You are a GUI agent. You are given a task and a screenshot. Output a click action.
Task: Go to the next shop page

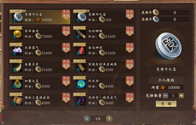pos(109,119)
